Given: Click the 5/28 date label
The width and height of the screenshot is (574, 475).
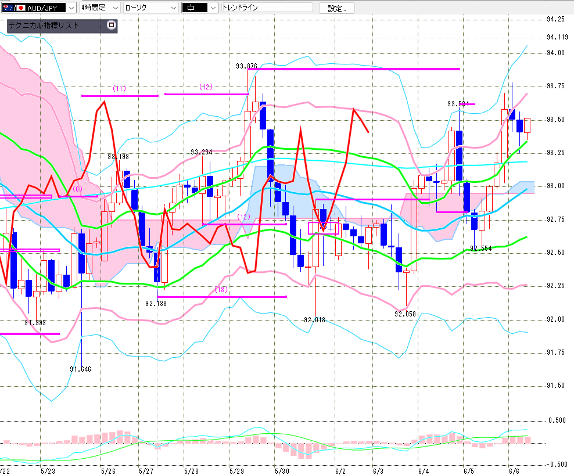Looking at the screenshot, I should (x=191, y=472).
